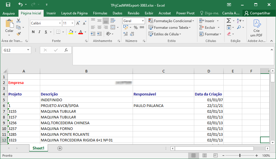Open the Geral number format dropdown
This screenshot has height=159, width=276.
tap(143, 21)
